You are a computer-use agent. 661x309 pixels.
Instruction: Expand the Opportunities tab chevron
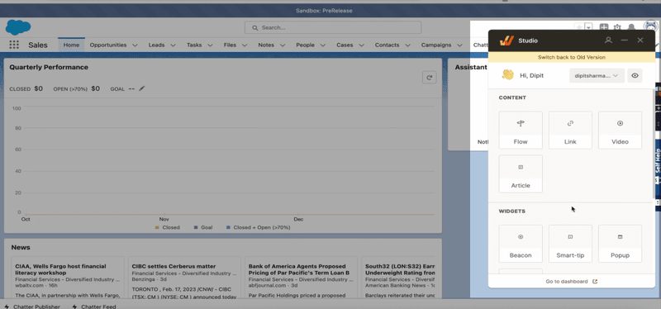(135, 45)
